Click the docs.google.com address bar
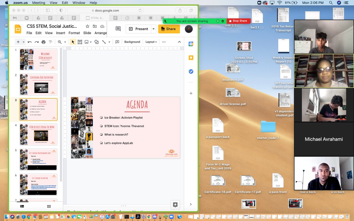 pos(105,10)
